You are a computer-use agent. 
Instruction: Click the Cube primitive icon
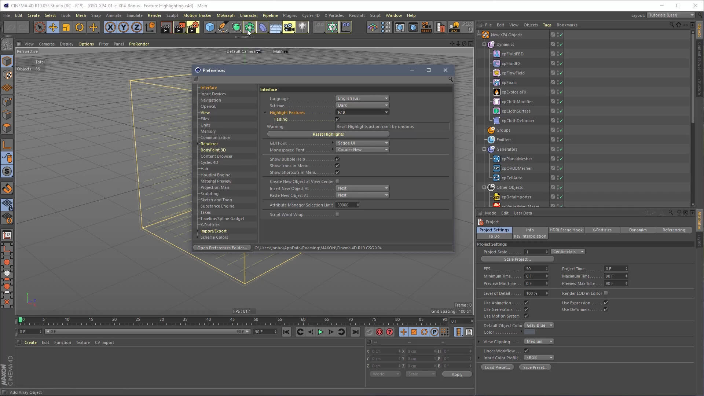point(210,27)
